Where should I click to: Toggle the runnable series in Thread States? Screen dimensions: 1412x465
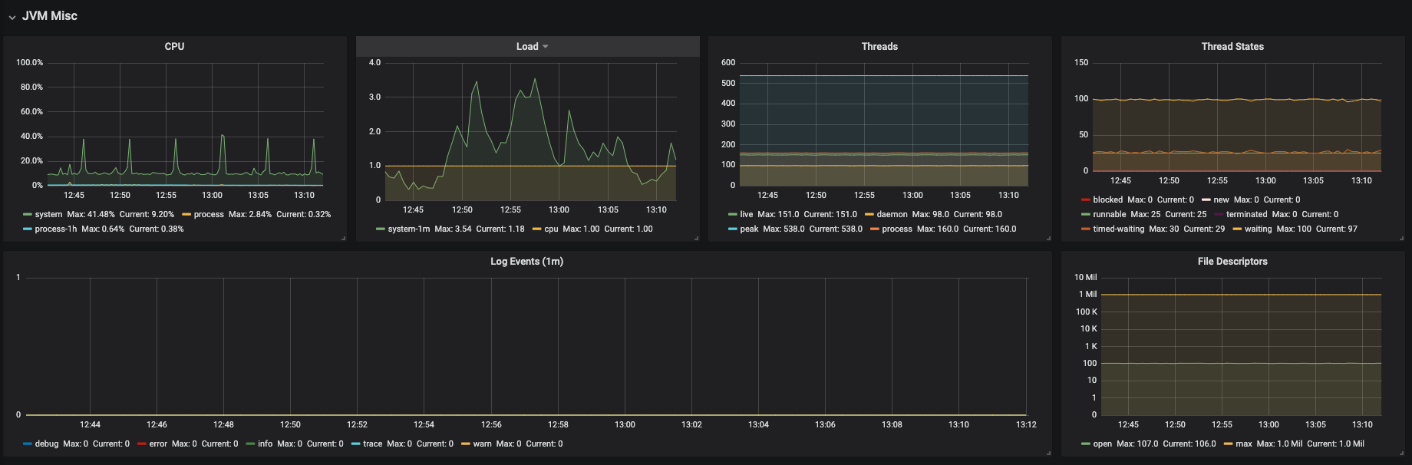[1110, 215]
